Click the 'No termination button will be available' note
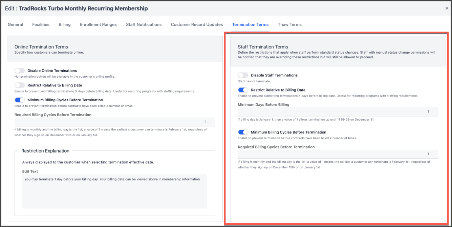Image resolution: width=452 pixels, height=227 pixels. [x=65, y=77]
